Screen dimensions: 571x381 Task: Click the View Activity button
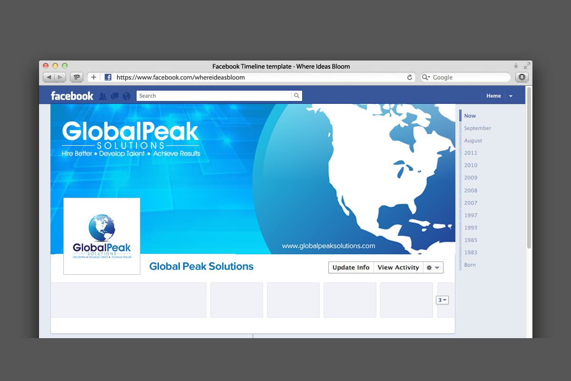pos(398,267)
